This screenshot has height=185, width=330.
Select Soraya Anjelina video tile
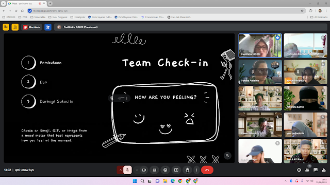click(260, 72)
